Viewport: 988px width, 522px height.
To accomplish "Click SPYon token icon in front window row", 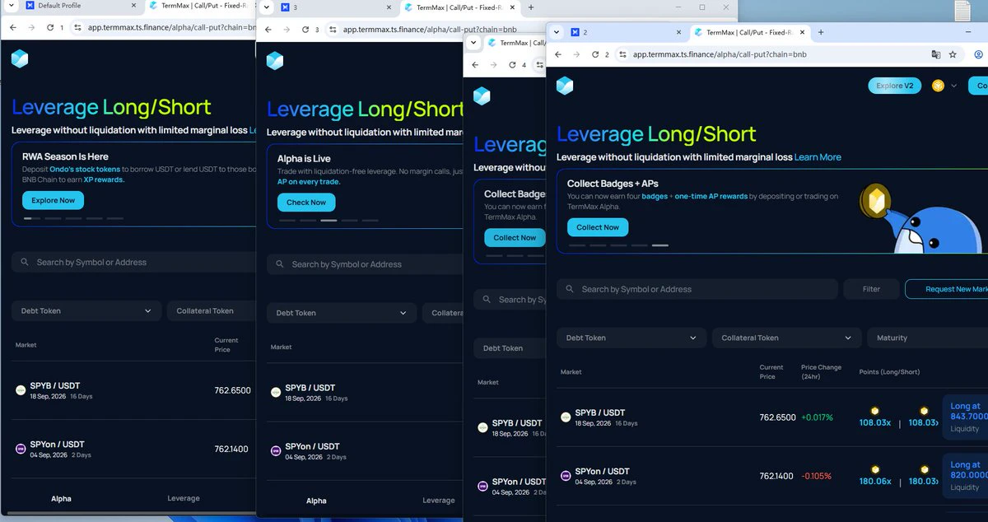I will tap(566, 476).
